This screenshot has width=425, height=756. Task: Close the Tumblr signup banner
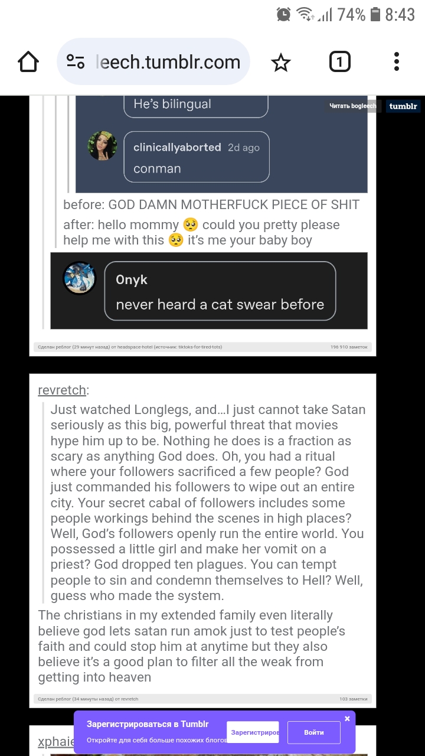347,718
